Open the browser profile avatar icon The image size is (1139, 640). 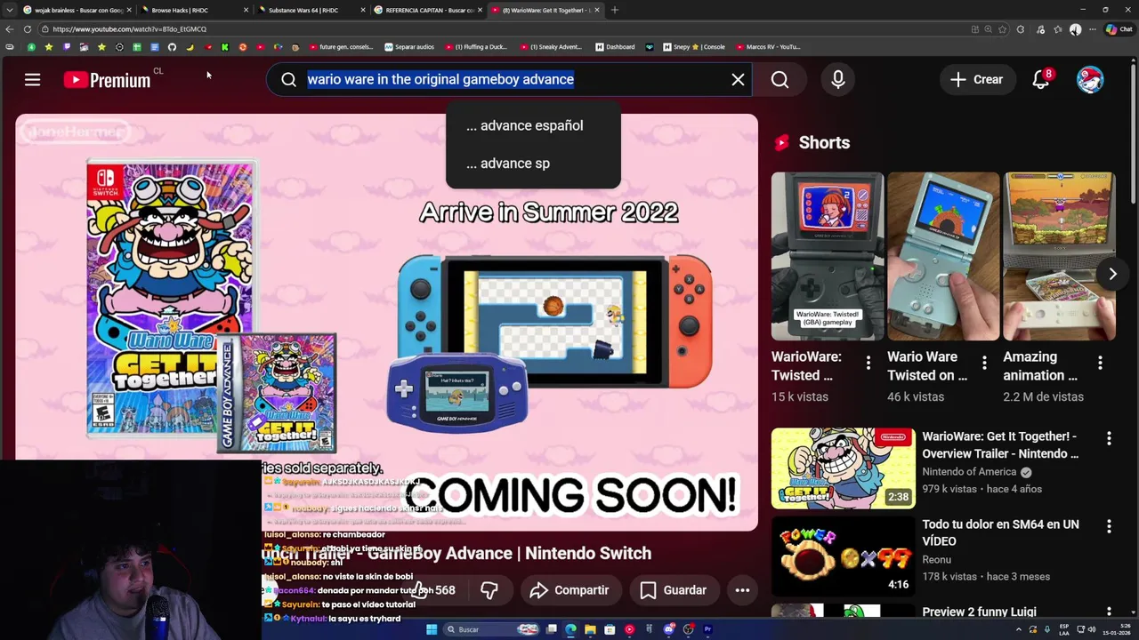(1075, 29)
